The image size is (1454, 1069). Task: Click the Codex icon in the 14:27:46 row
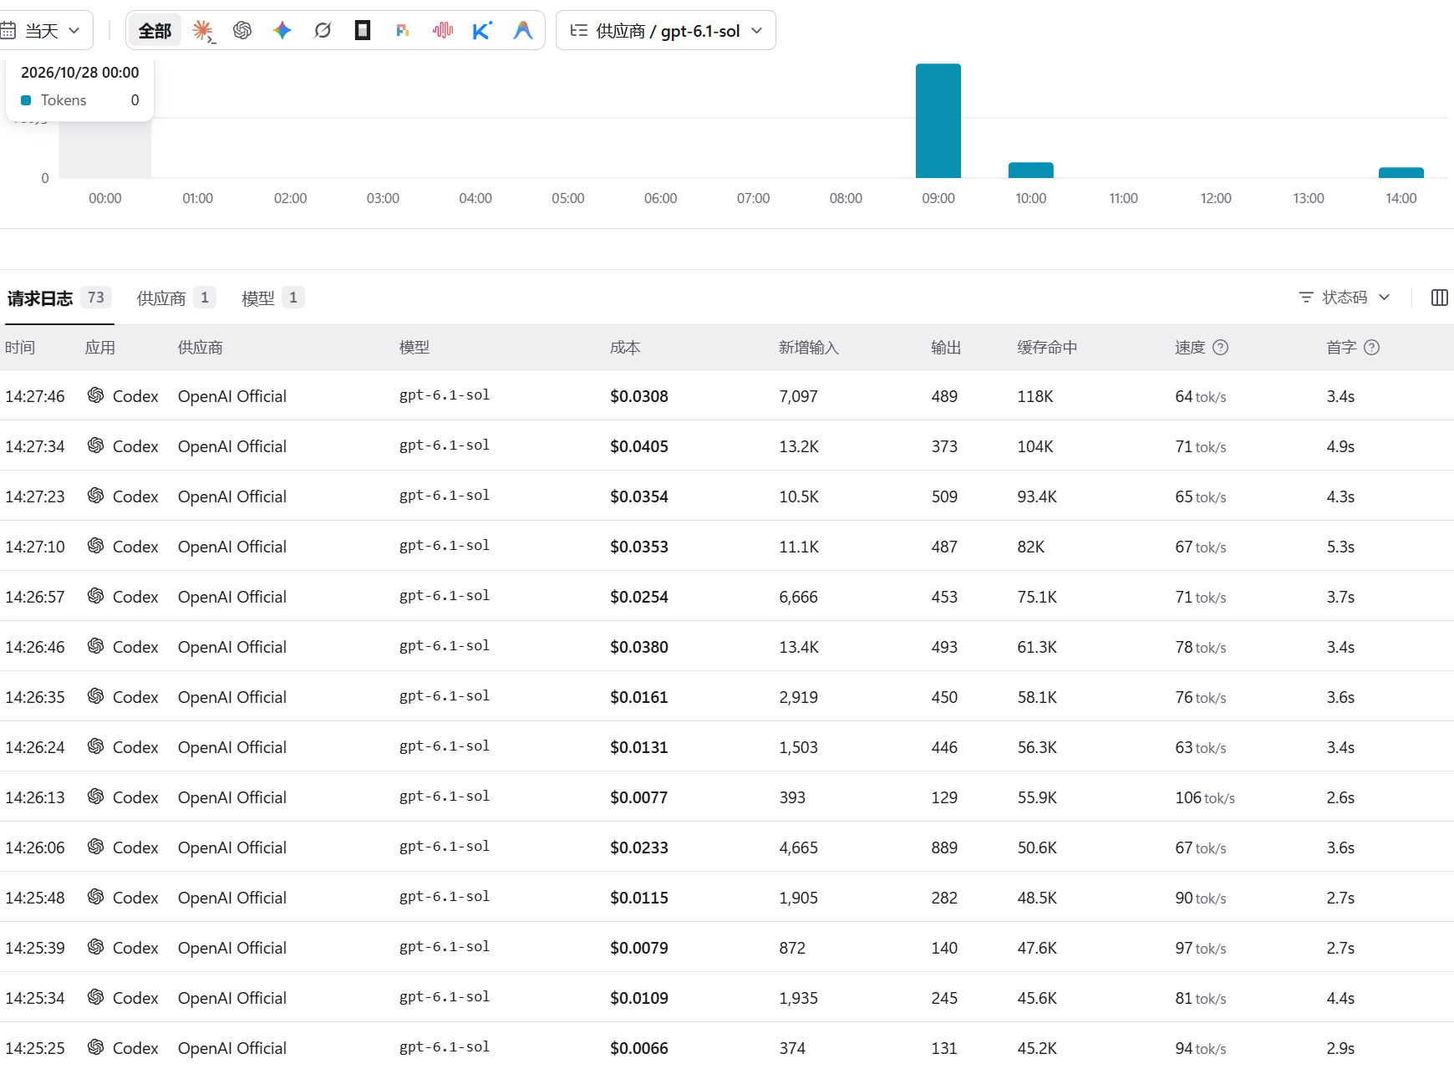click(x=96, y=395)
